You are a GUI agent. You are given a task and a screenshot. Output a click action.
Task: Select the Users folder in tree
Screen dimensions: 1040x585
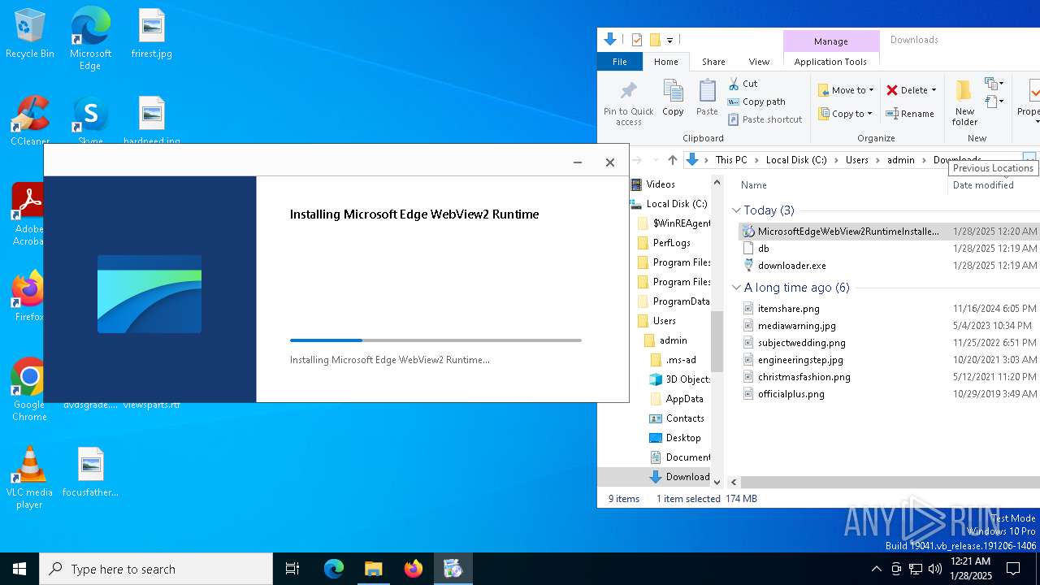[664, 321]
